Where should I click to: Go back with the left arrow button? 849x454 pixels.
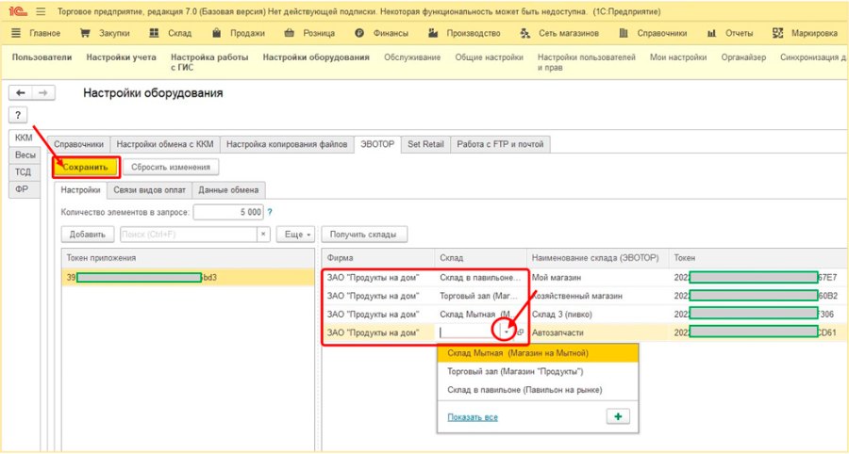tap(21, 93)
